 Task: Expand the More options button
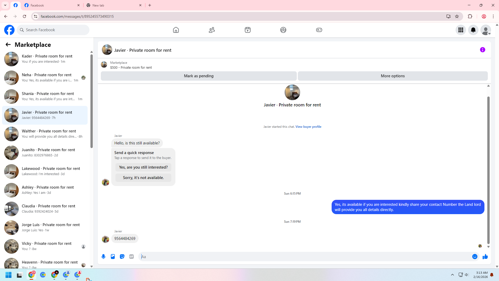[x=392, y=76]
